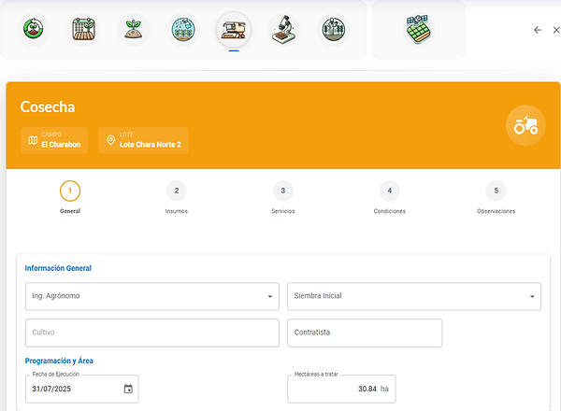Screen dimensions: 561x411
Task: Close the panel with the X icon
Action: 556,30
